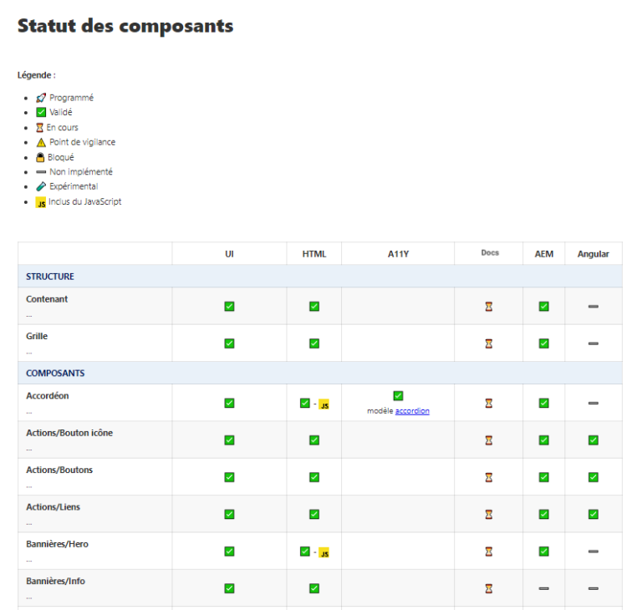This screenshot has height=610, width=642.
Task: Click the COMPOSANTS section header row
Action: tap(55, 374)
